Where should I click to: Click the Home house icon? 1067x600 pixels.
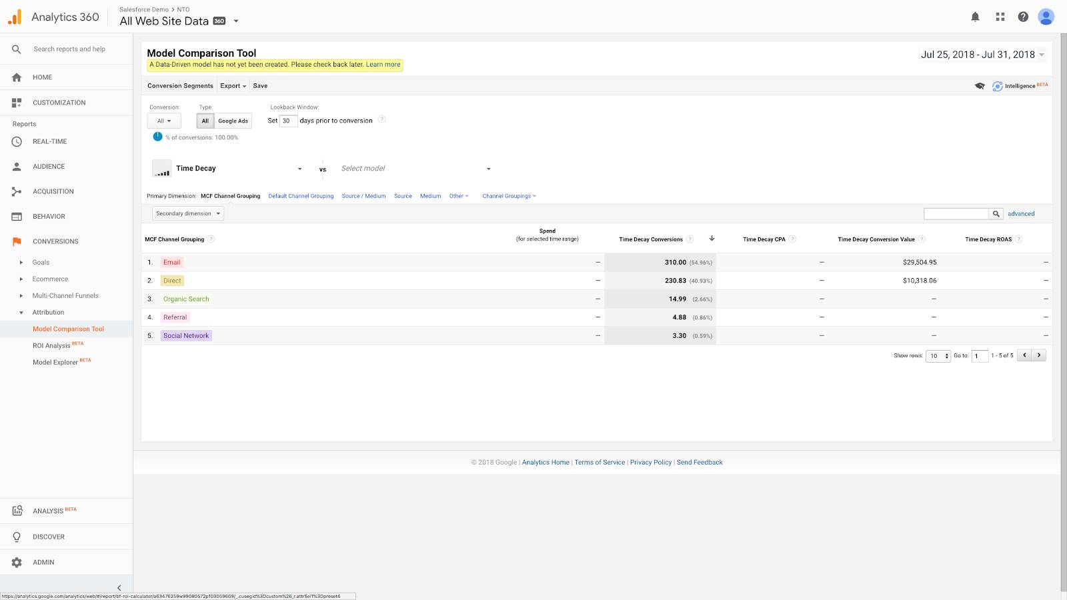(x=17, y=77)
